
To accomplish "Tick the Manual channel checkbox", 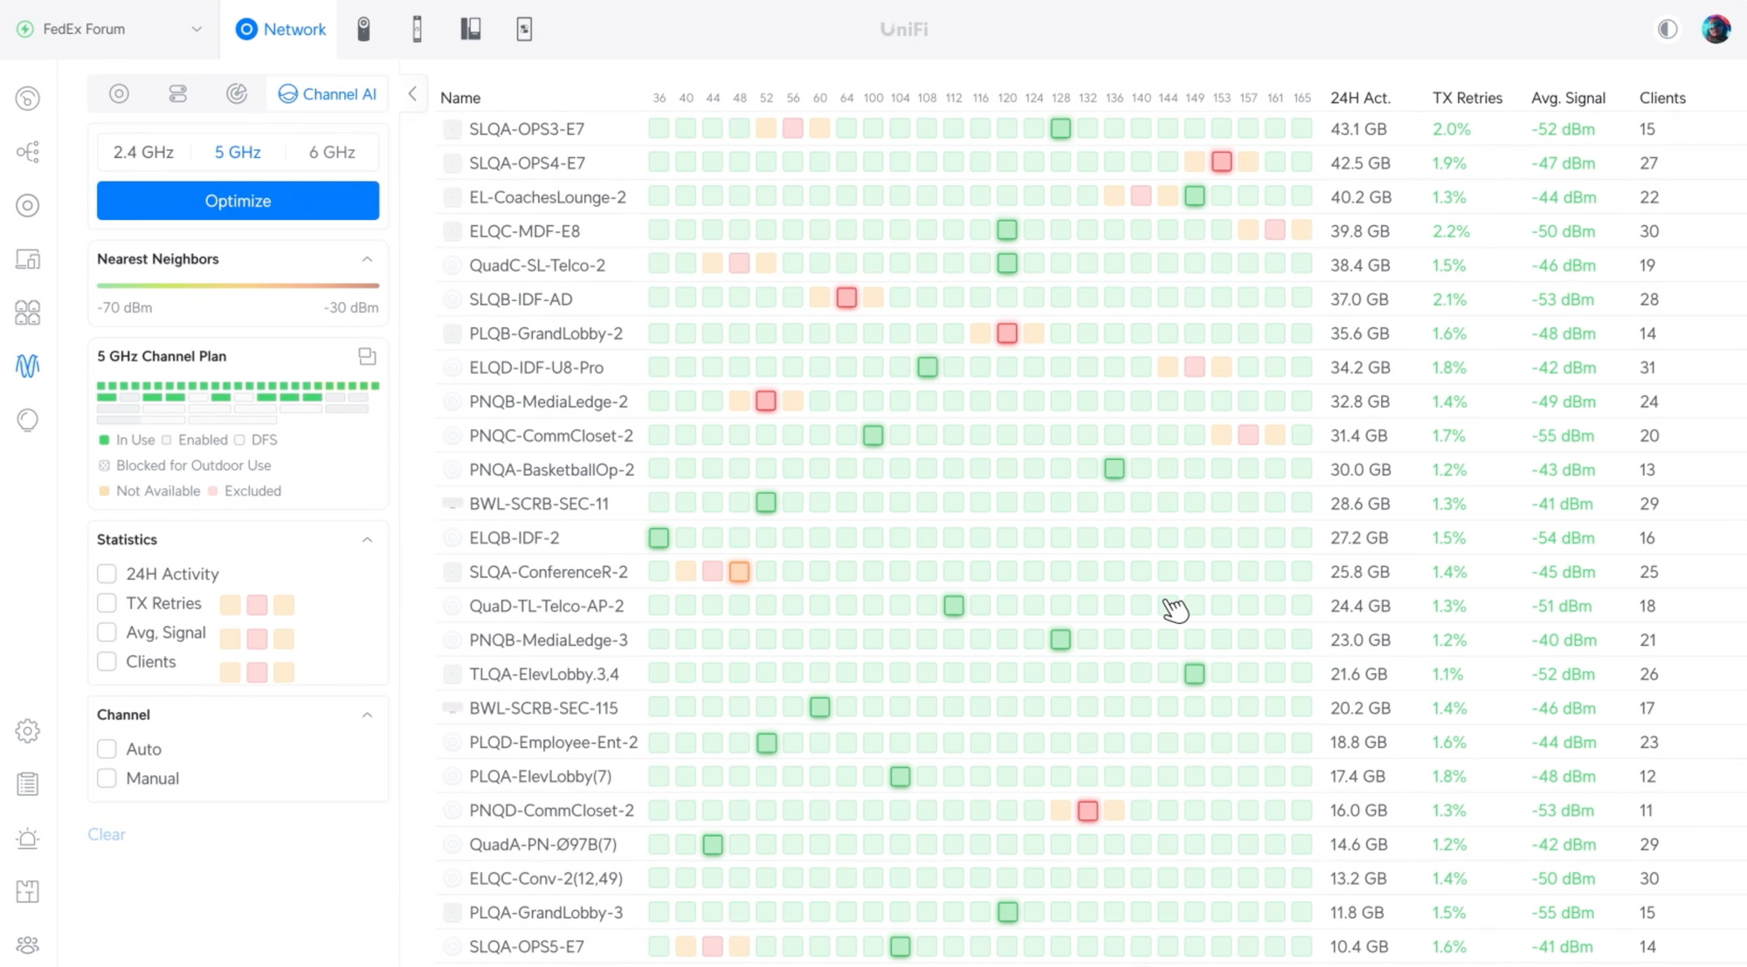I will 107,778.
